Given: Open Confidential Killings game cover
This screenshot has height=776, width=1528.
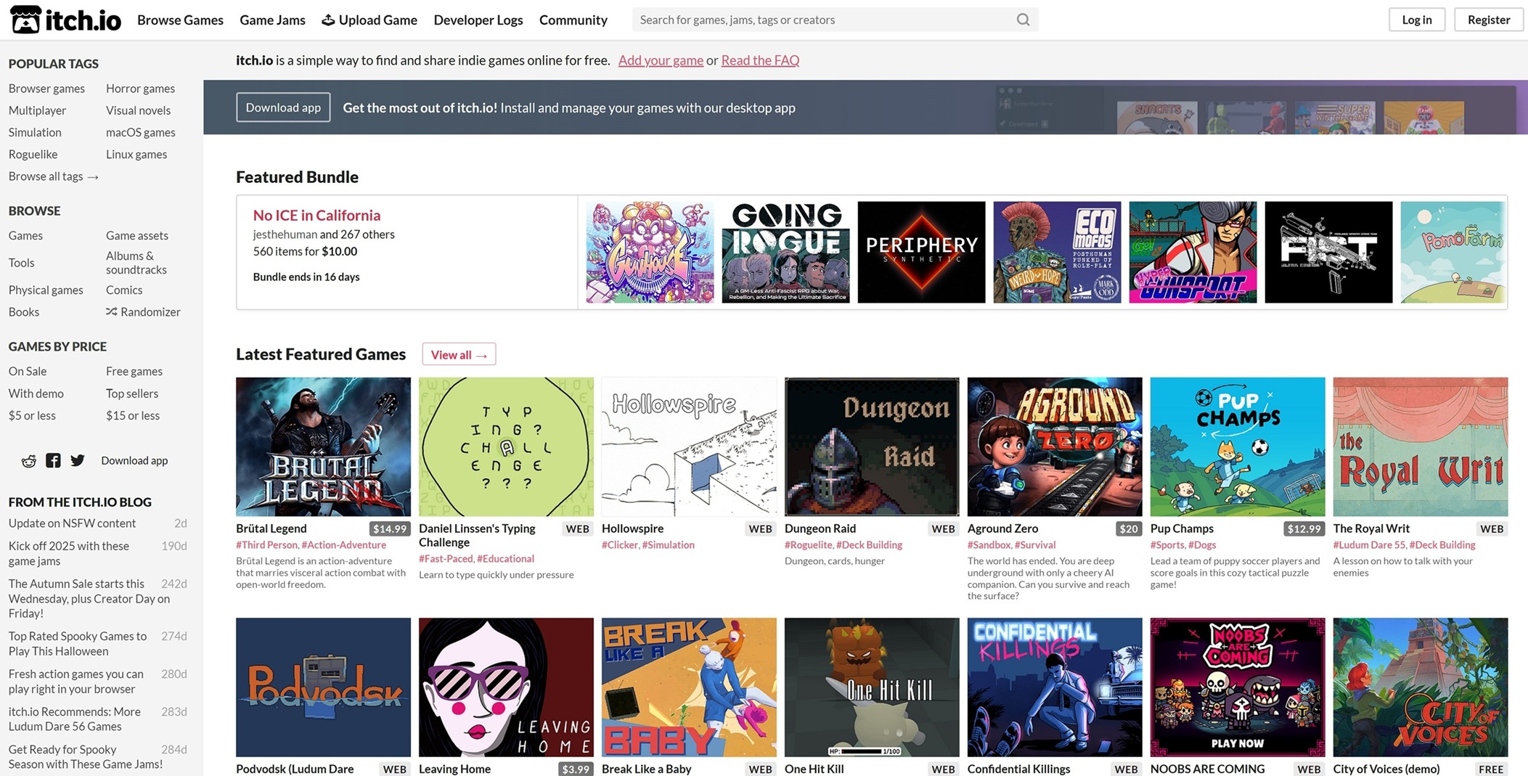Looking at the screenshot, I should coord(1055,687).
